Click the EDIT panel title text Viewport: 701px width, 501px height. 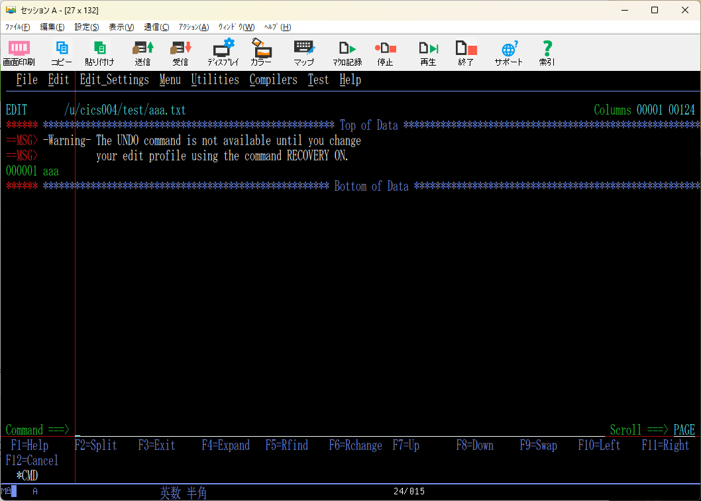tap(16, 110)
